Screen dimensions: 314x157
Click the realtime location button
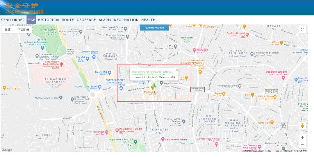pyautogui.click(x=154, y=28)
